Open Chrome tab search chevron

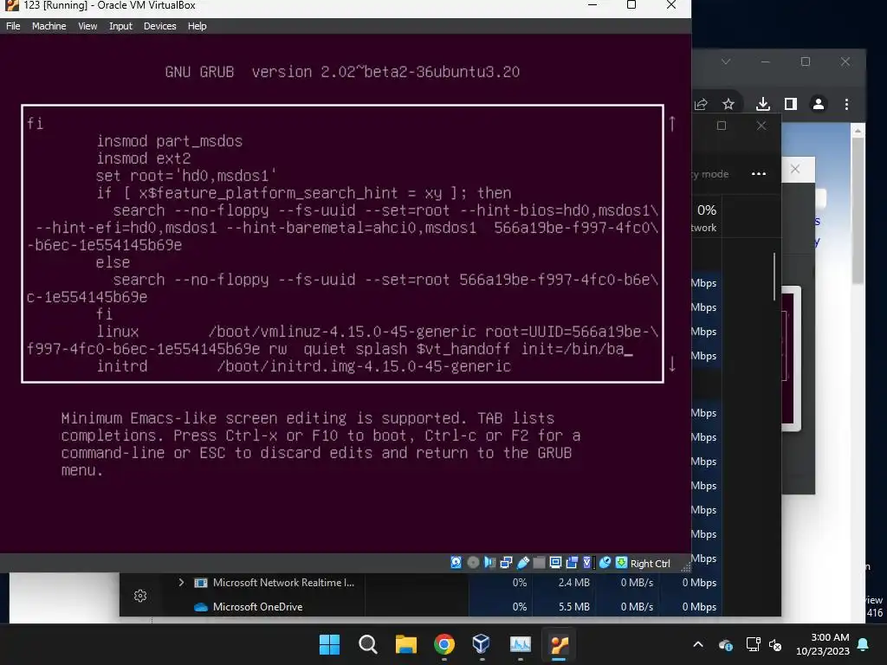click(726, 61)
